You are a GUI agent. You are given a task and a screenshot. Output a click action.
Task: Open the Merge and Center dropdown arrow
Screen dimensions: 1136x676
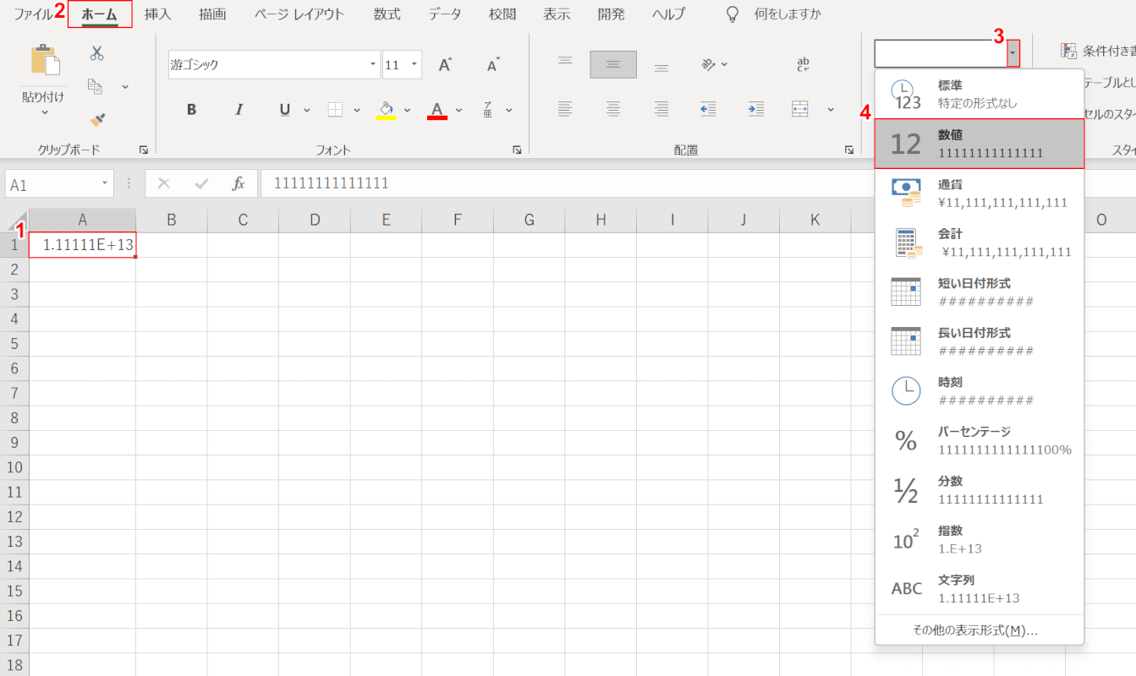[x=831, y=109]
